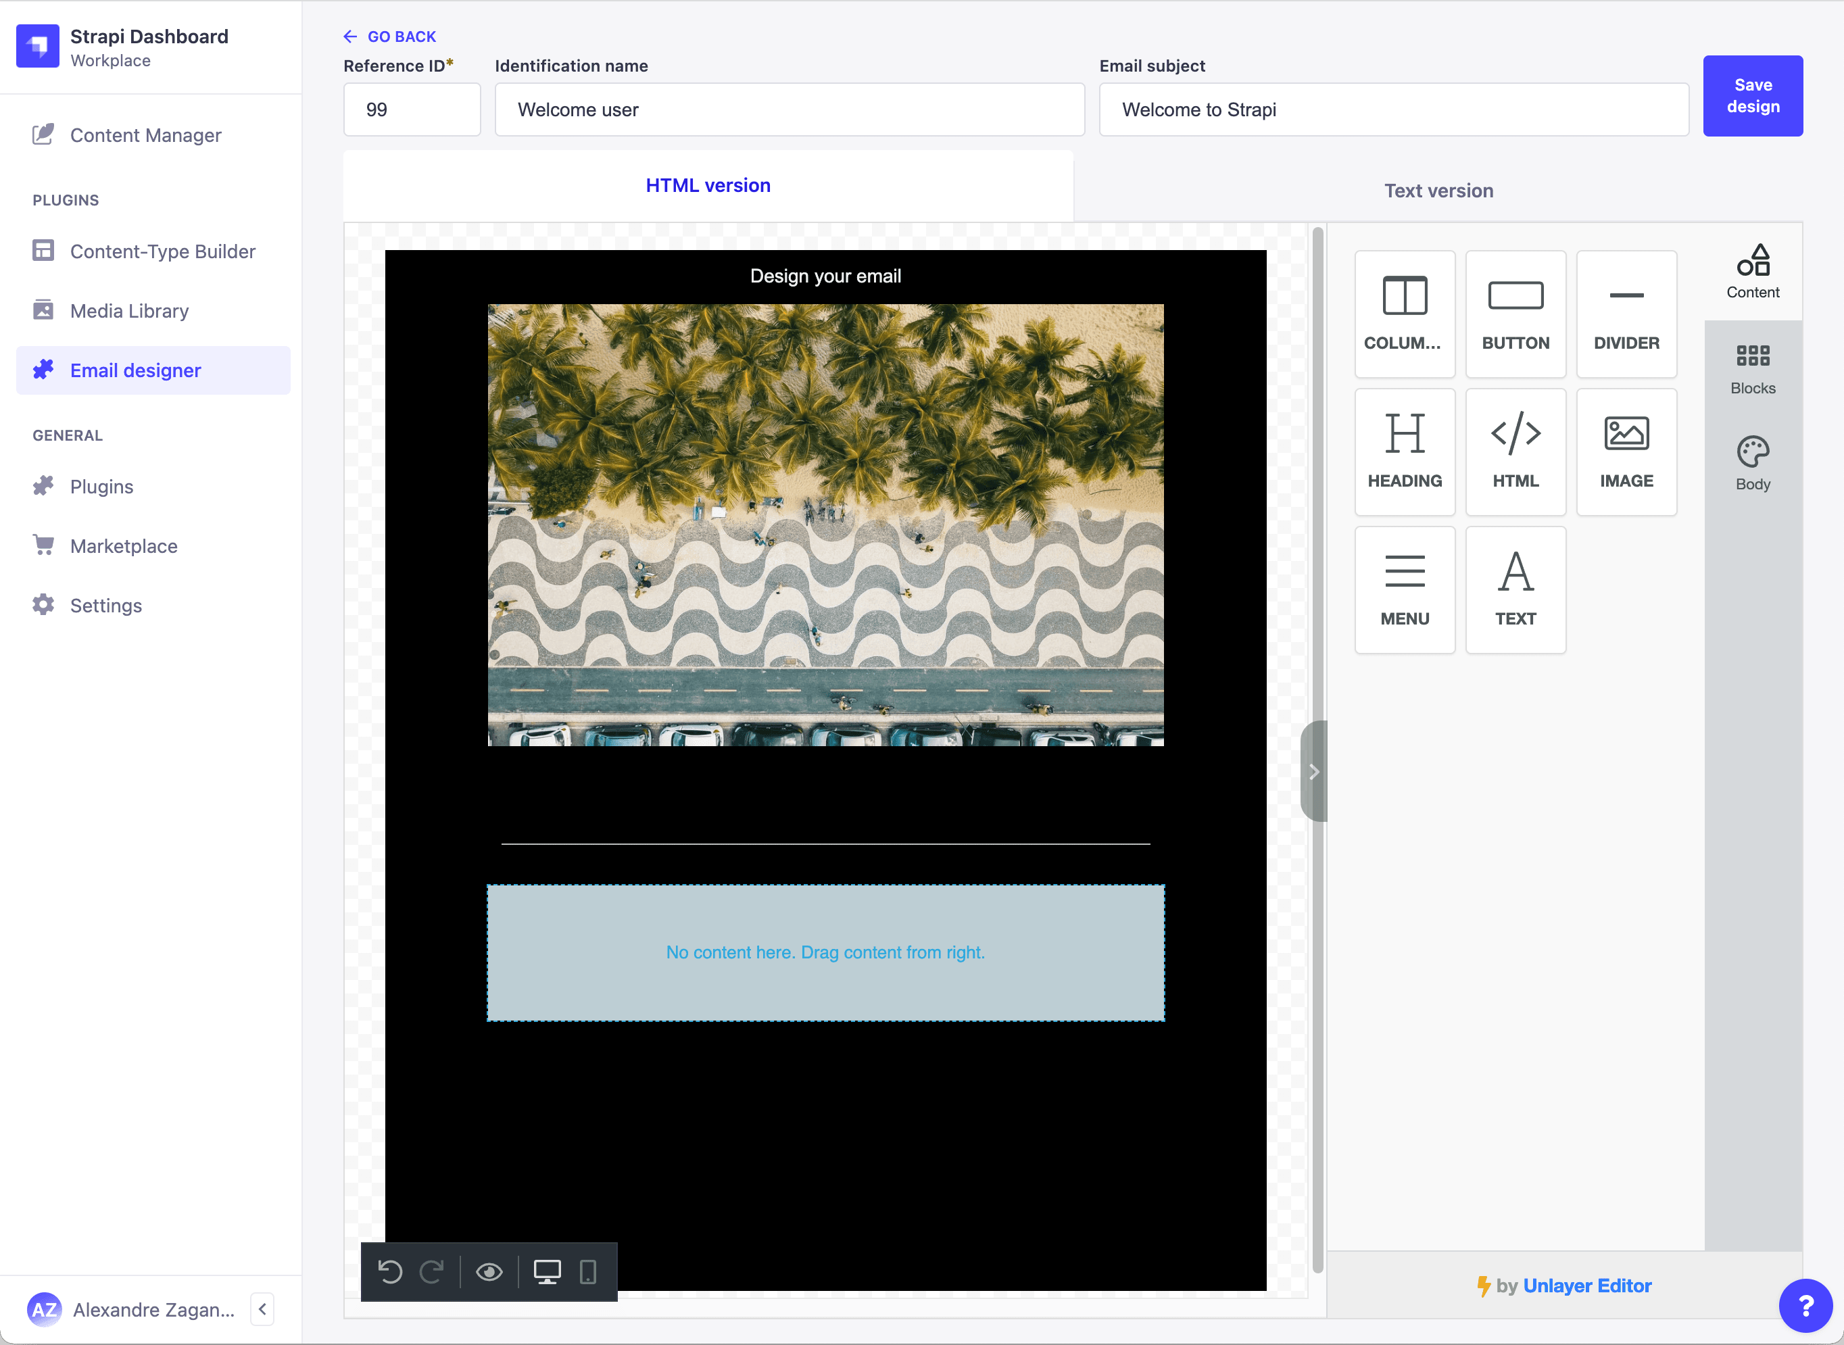Image resolution: width=1844 pixels, height=1345 pixels.
Task: Collapse the left sidebar navigation chevron
Action: 262,1309
